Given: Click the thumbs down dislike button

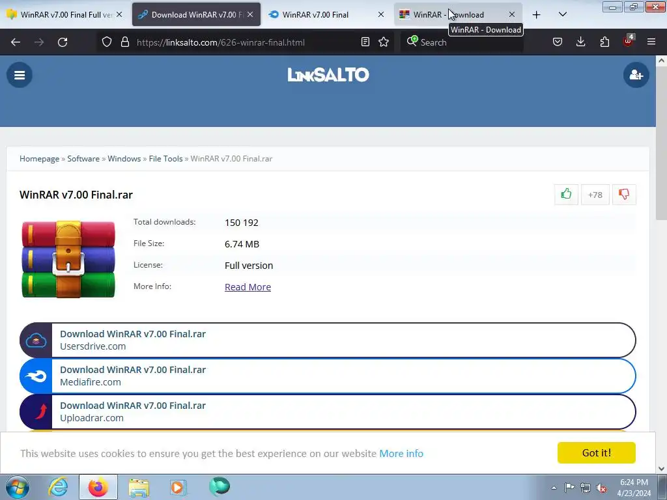Looking at the screenshot, I should pos(624,195).
